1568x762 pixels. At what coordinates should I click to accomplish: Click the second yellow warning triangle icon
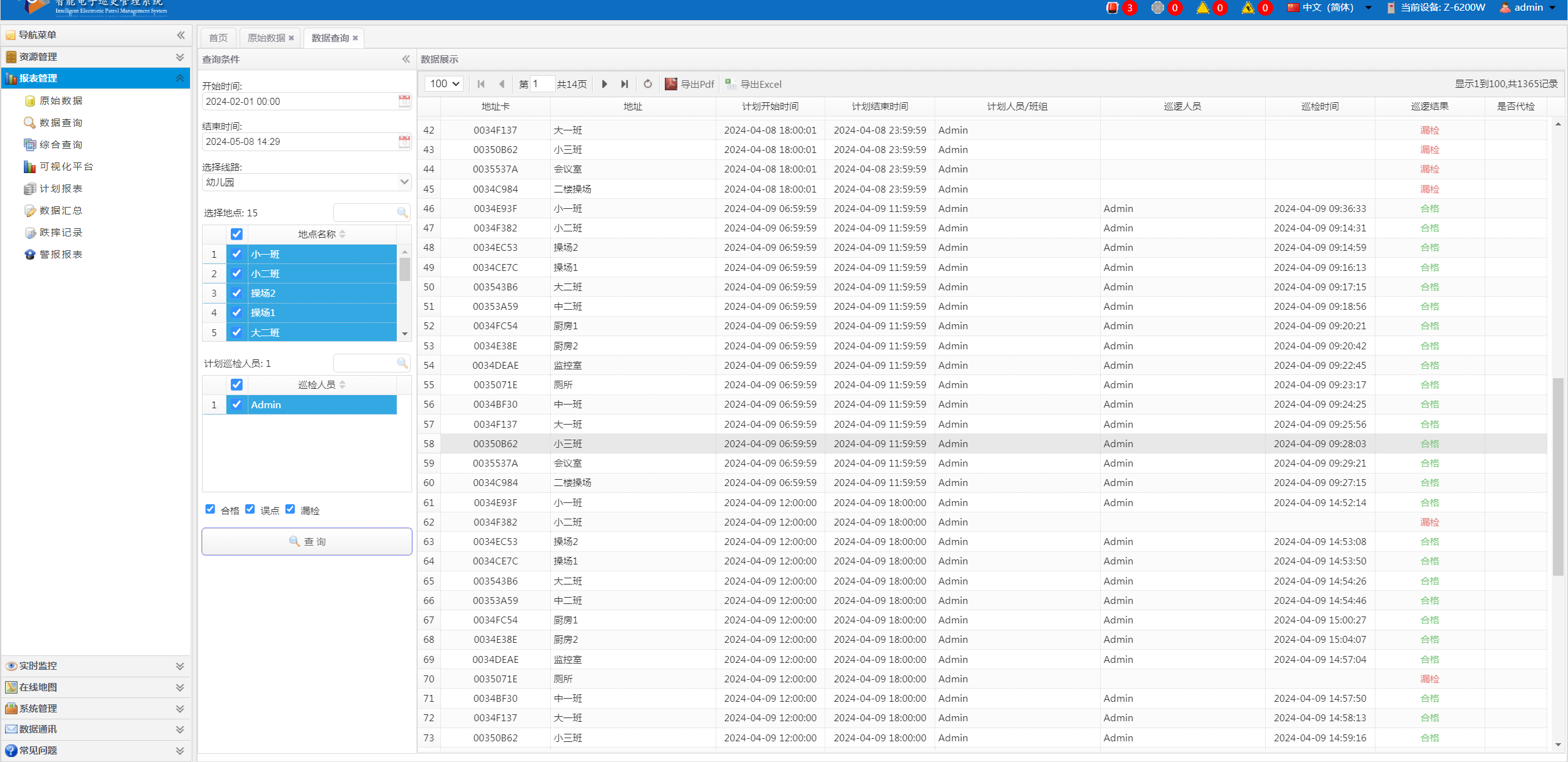(1248, 8)
